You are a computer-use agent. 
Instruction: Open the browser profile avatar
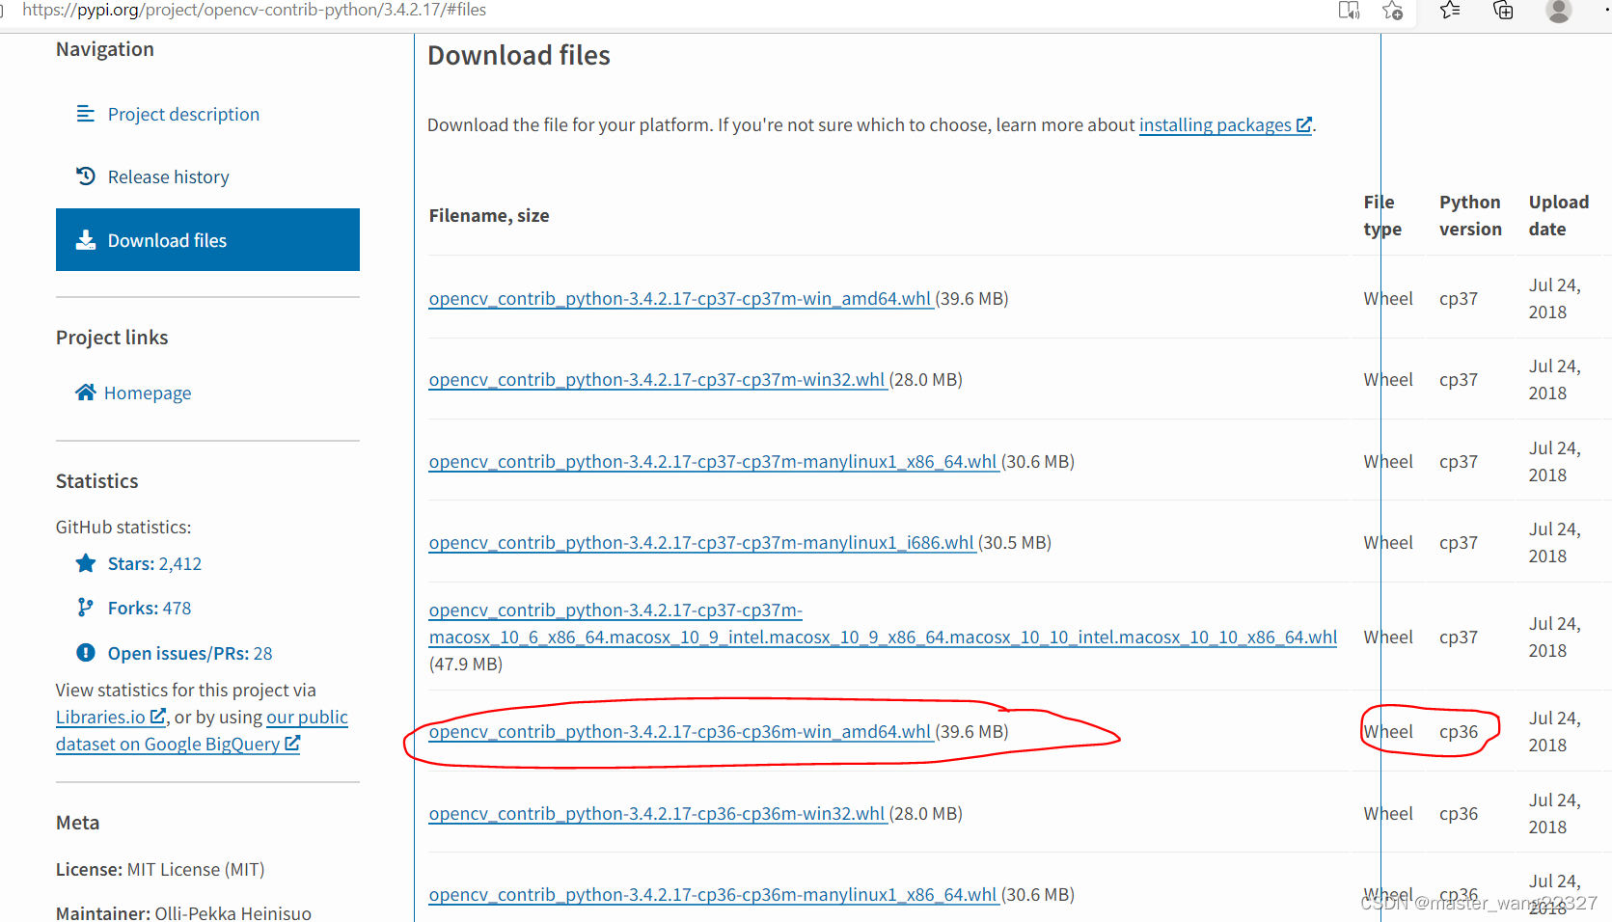[1558, 11]
